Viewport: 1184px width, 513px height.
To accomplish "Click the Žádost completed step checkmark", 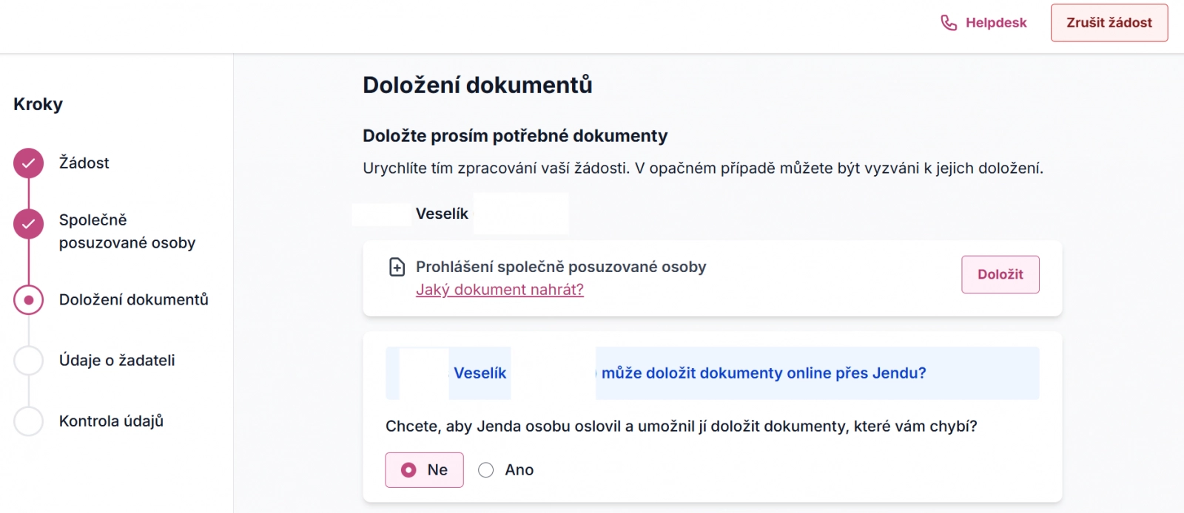I will pos(28,163).
